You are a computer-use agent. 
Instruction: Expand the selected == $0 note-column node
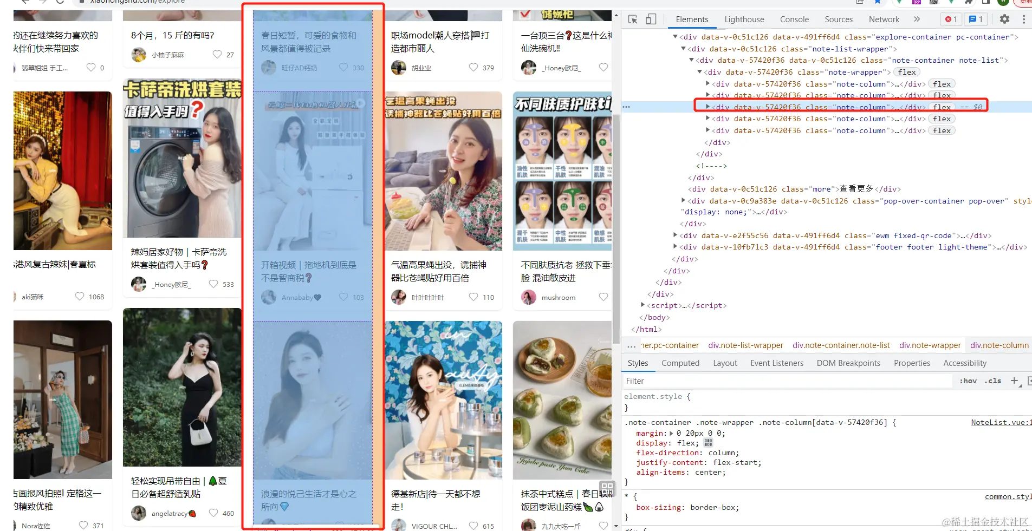pos(708,107)
